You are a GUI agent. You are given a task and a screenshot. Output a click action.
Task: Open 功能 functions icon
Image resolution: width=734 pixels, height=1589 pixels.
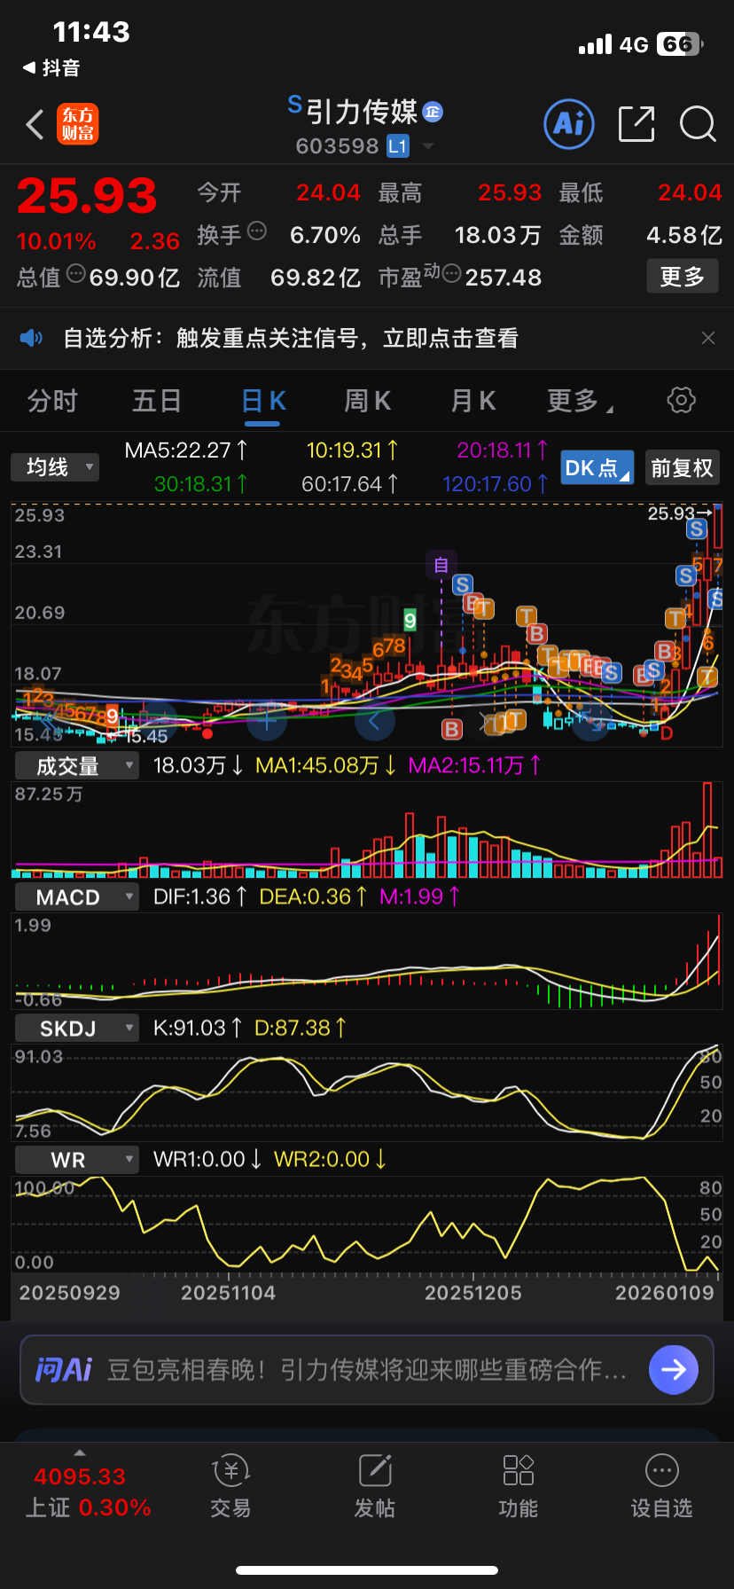[x=519, y=1470]
